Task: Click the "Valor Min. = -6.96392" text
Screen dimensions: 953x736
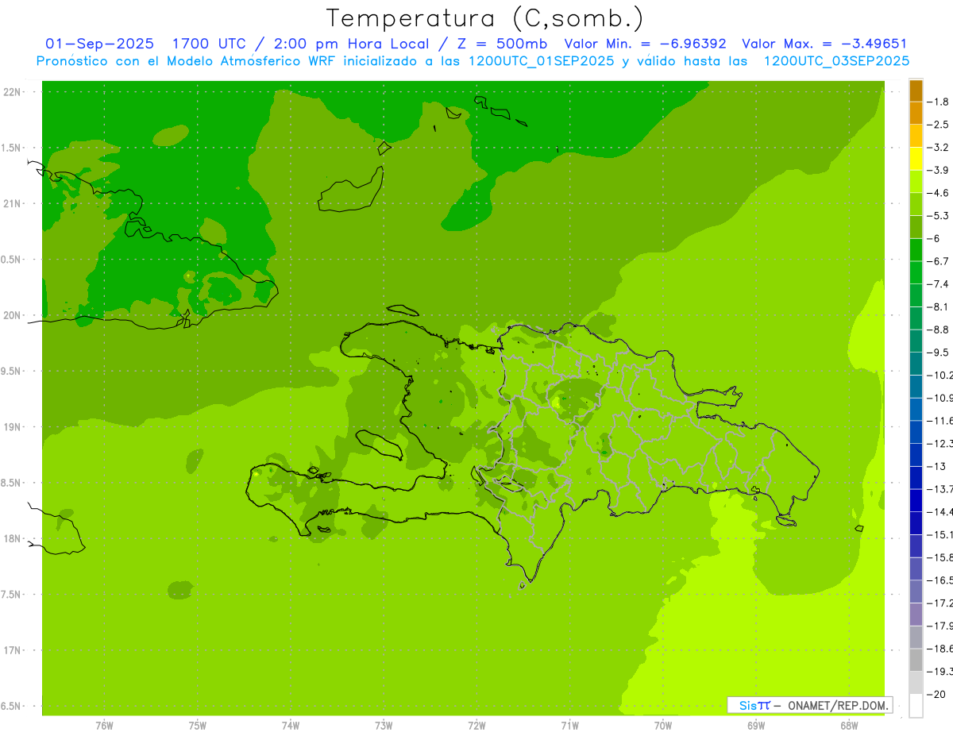Action: pyautogui.click(x=645, y=44)
